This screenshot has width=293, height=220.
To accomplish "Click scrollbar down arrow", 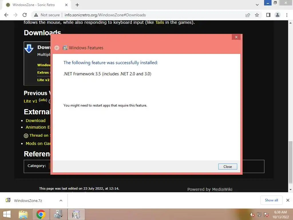I will [x=290, y=190].
